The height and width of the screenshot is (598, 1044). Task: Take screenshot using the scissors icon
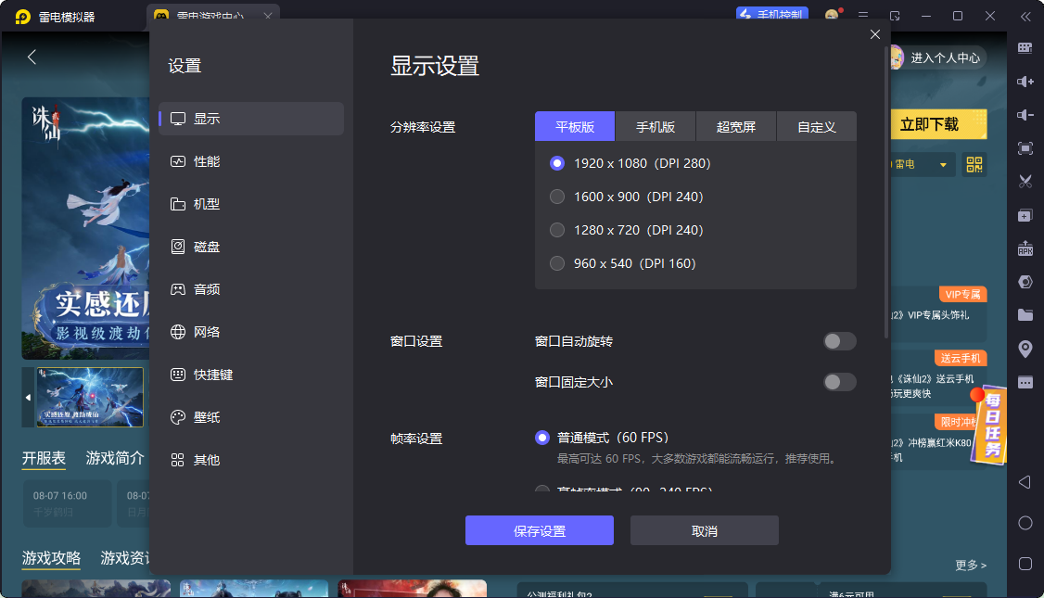1025,181
